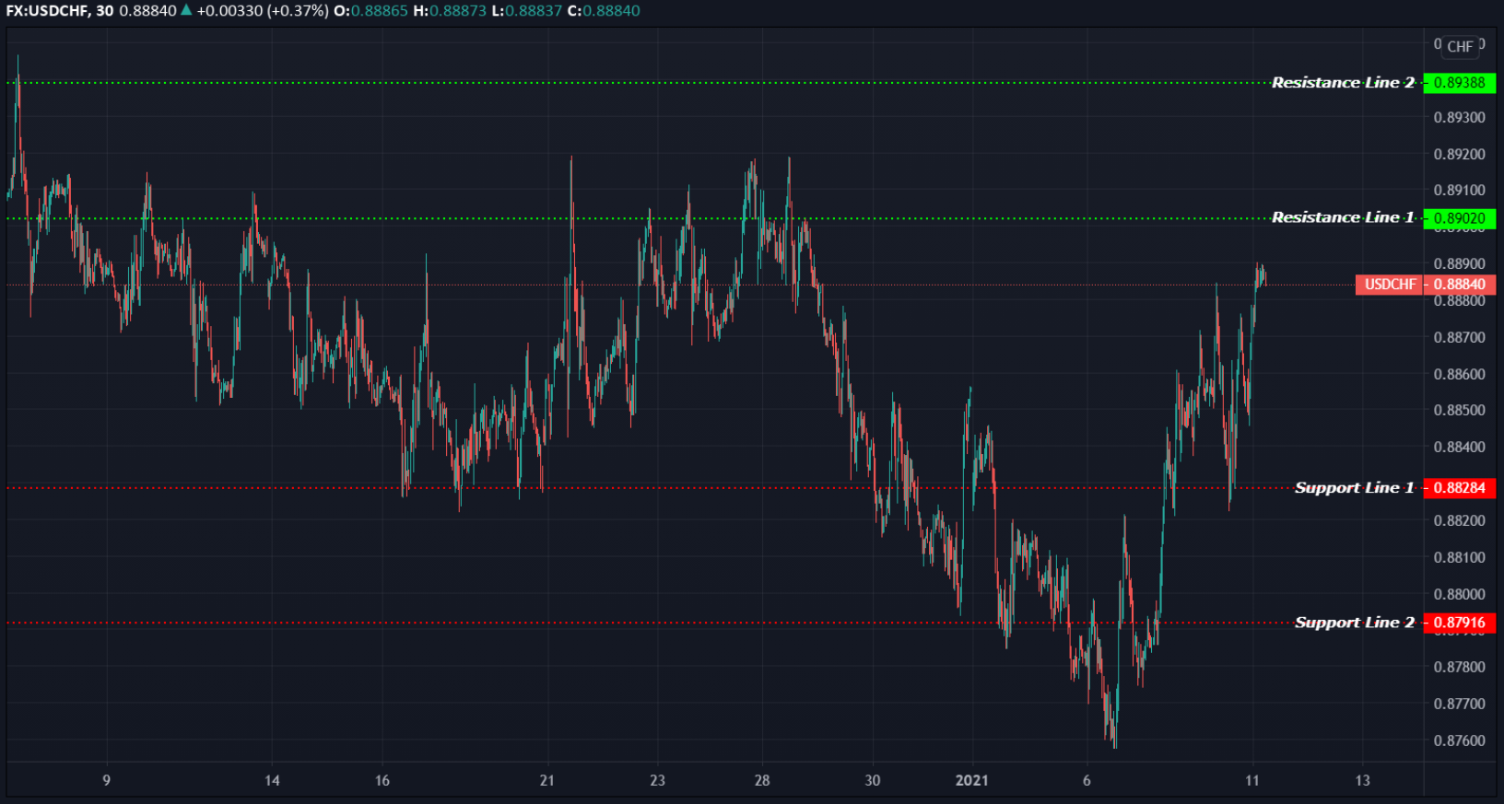
Task: Click the 0.88500 price axis value
Action: click(1460, 411)
